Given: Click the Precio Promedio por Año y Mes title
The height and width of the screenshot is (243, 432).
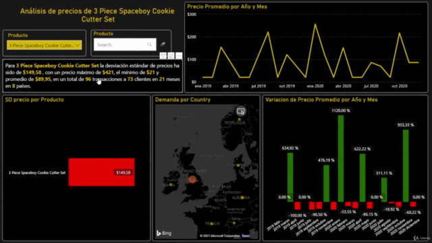Looking at the screenshot, I should pyautogui.click(x=227, y=7).
